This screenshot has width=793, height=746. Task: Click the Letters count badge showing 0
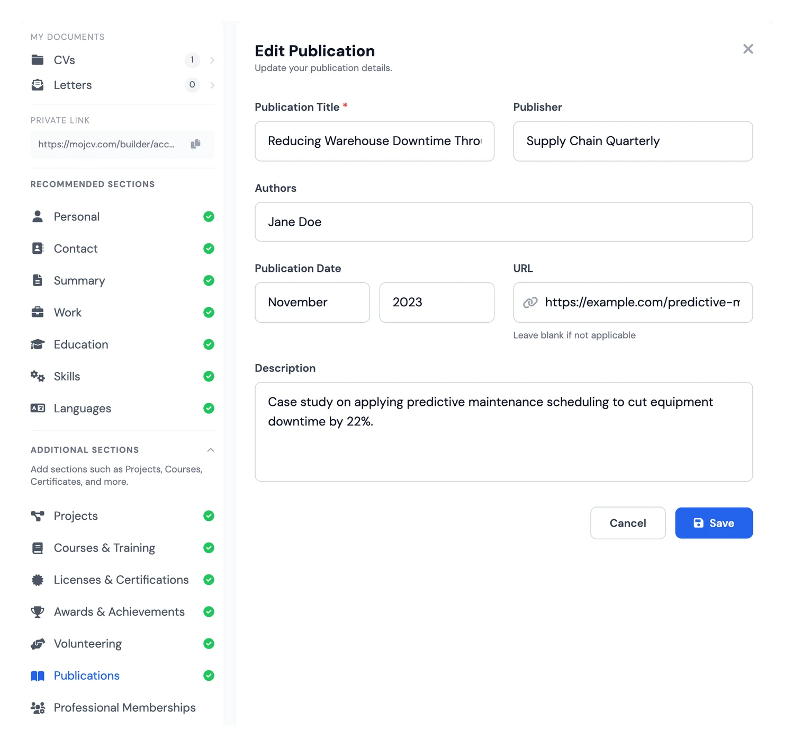point(192,84)
